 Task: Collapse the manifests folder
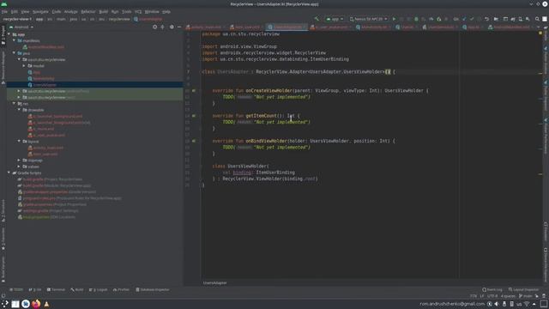pyautogui.click(x=14, y=40)
